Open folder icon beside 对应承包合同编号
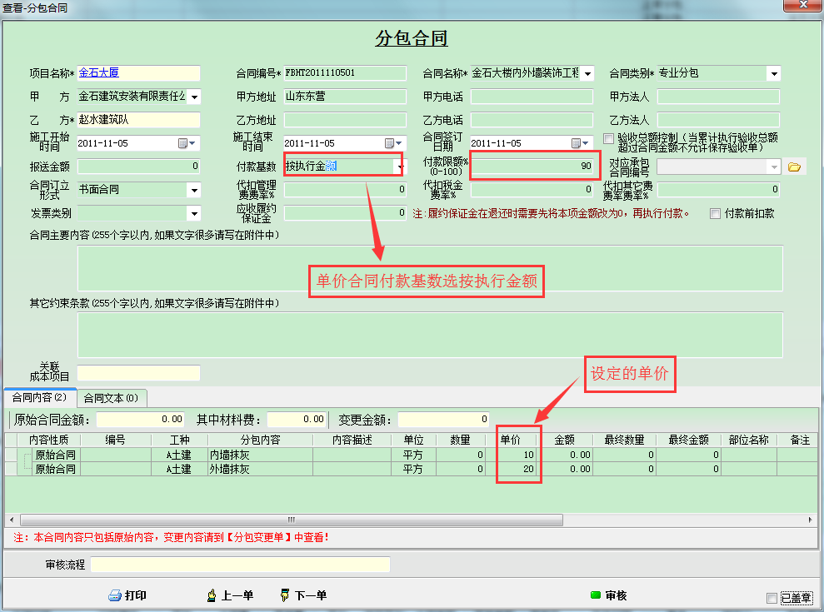 click(794, 167)
